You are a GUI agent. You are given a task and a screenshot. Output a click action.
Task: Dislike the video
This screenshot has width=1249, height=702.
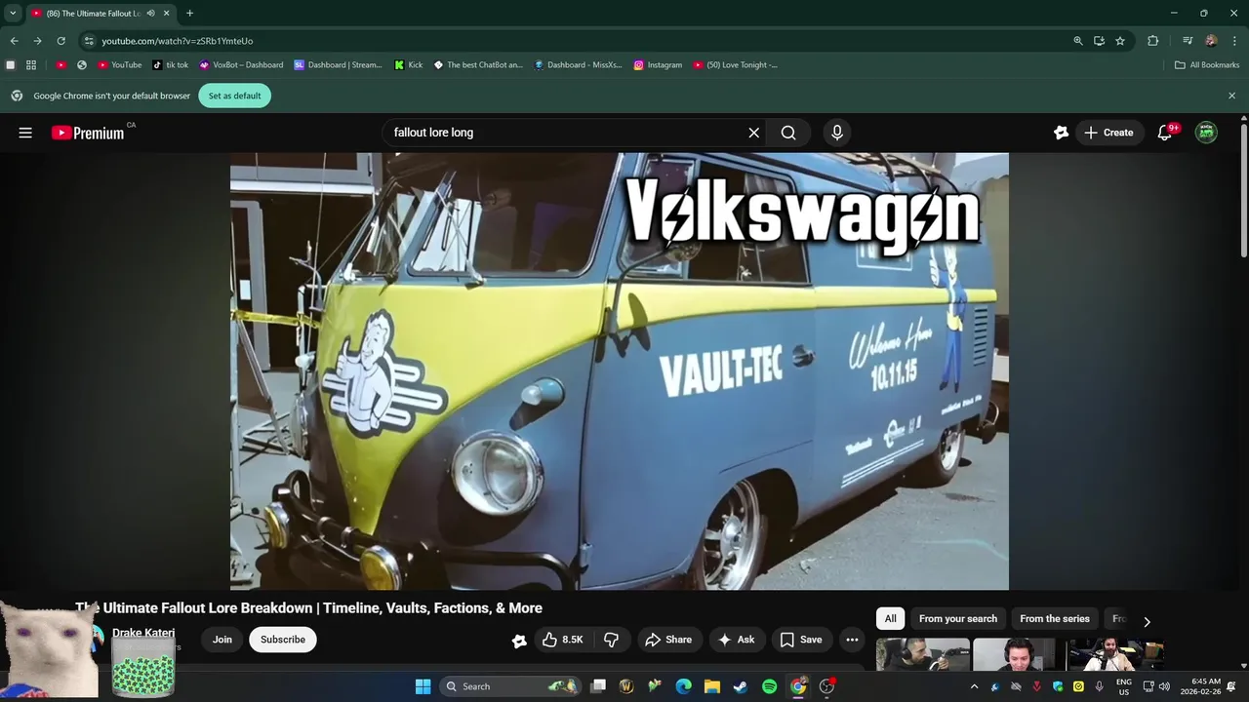[x=612, y=640]
